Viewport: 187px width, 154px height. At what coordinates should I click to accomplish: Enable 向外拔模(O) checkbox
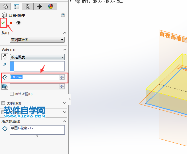coord(12,94)
